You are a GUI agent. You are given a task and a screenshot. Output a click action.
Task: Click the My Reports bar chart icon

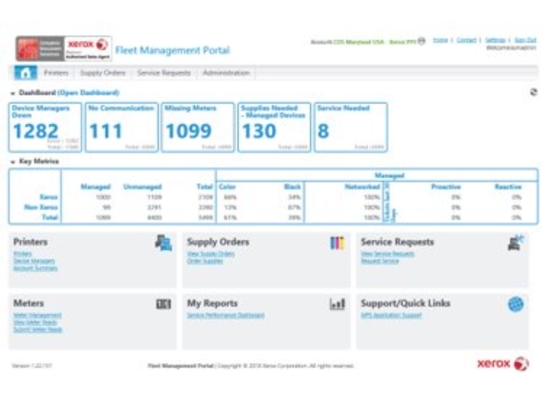[x=337, y=304]
